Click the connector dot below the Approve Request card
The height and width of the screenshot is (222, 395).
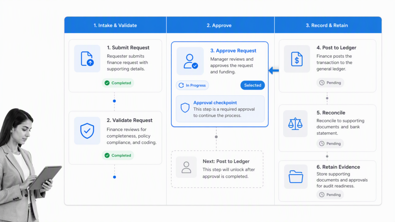[216, 137]
